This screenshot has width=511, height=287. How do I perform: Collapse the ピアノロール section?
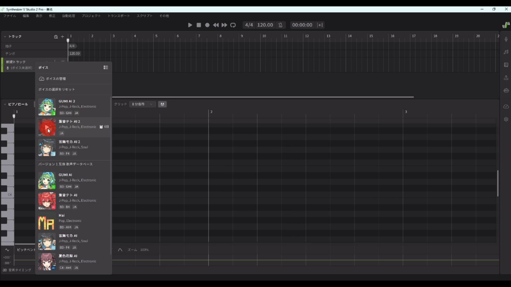coord(5,104)
